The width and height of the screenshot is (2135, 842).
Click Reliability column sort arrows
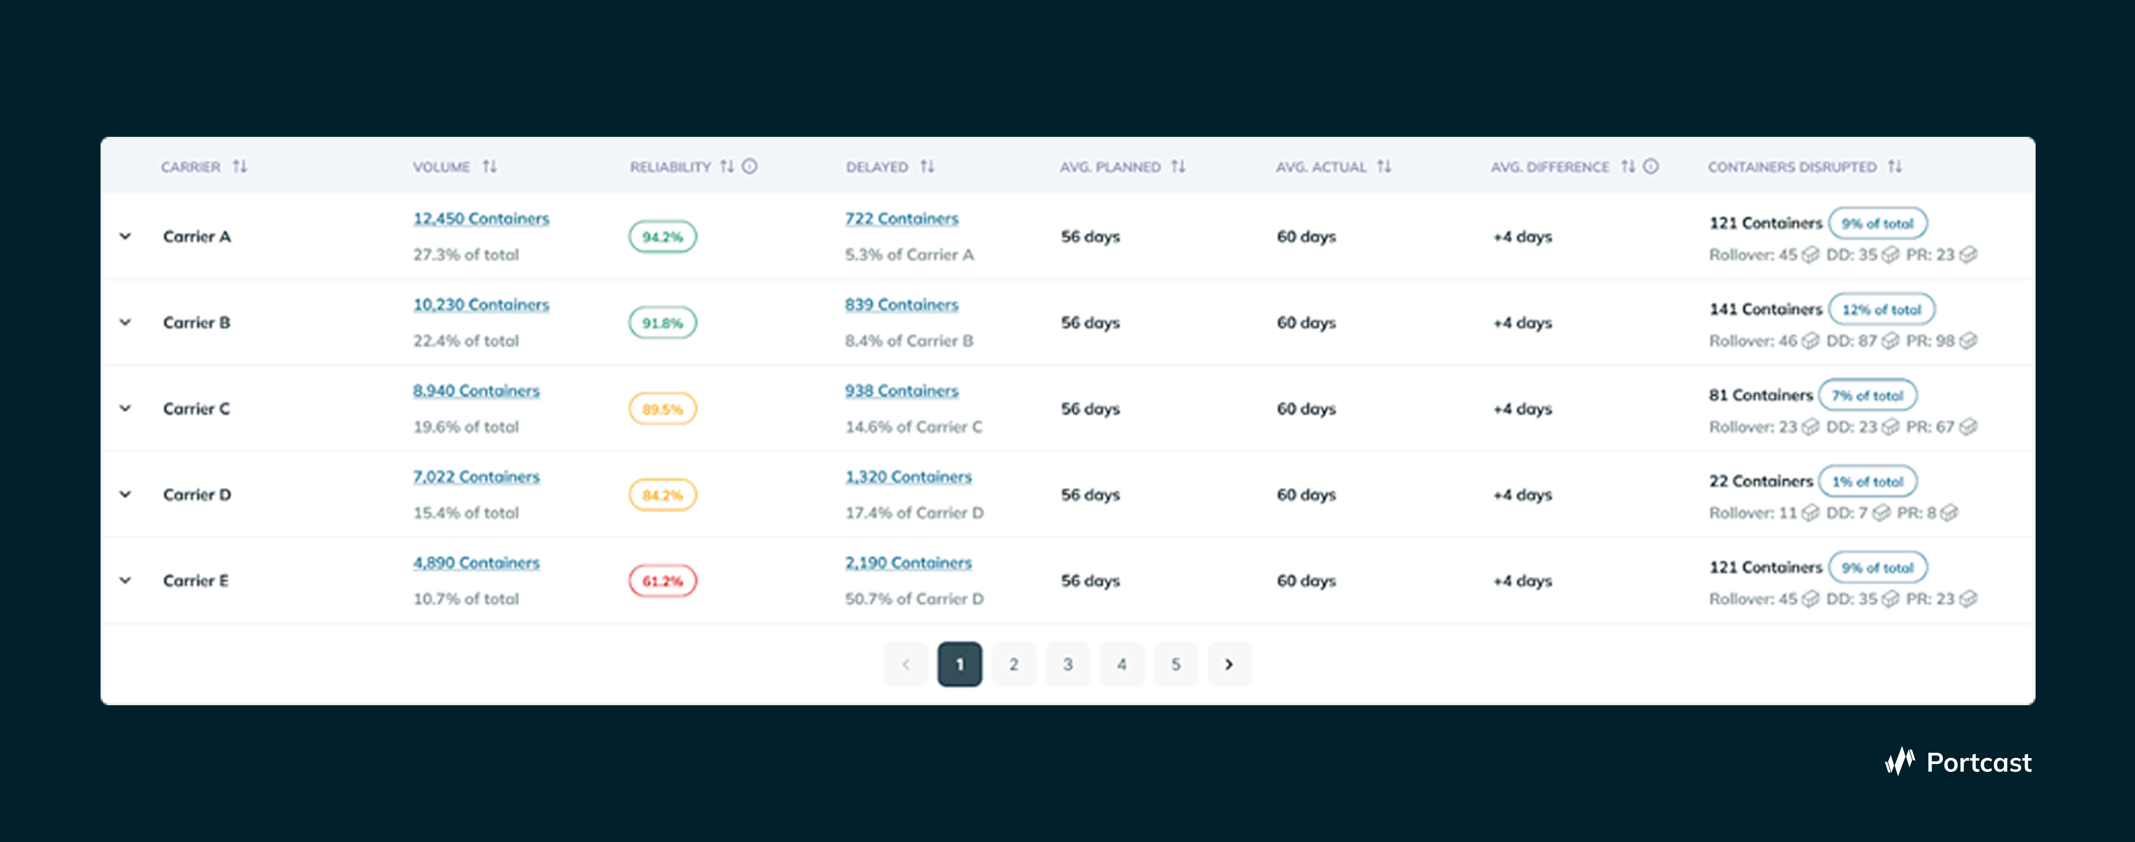[727, 166]
